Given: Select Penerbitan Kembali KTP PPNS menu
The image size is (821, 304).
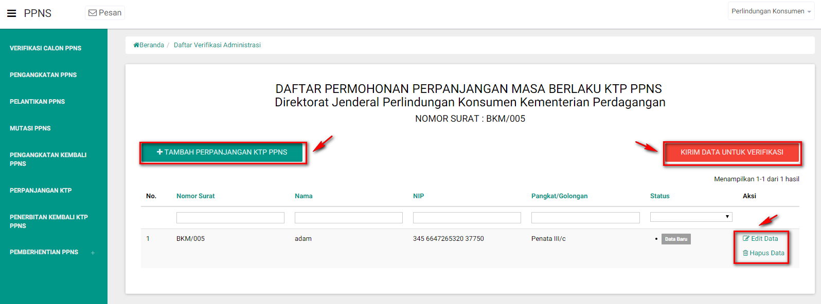Looking at the screenshot, I should [49, 221].
